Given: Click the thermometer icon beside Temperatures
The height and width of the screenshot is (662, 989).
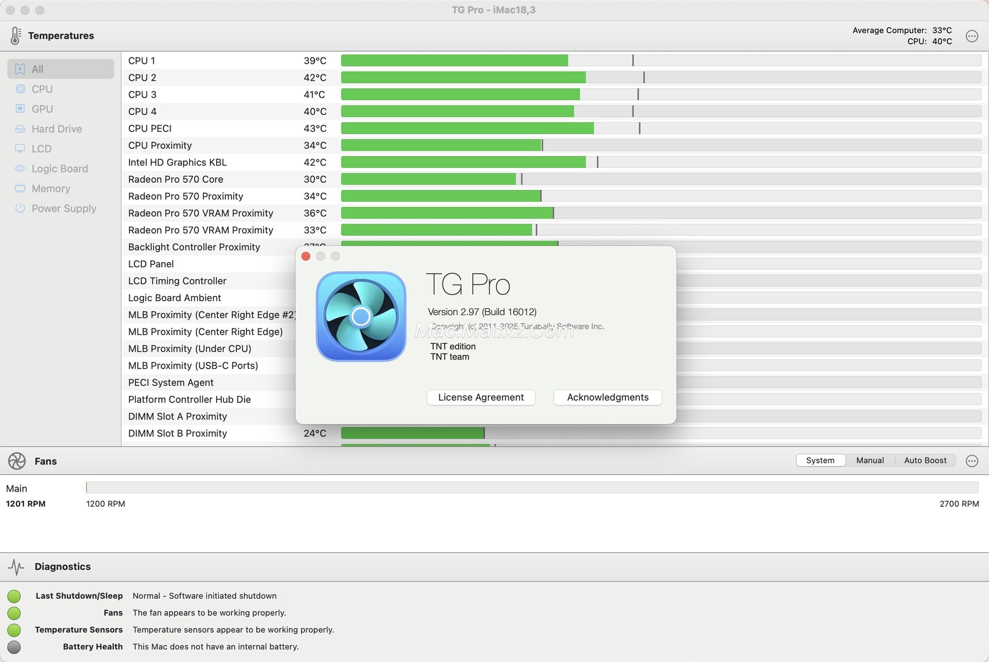Looking at the screenshot, I should pyautogui.click(x=15, y=36).
